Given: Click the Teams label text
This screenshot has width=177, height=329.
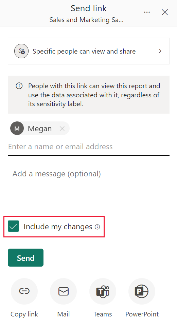Looking at the screenshot, I should 103,314.
